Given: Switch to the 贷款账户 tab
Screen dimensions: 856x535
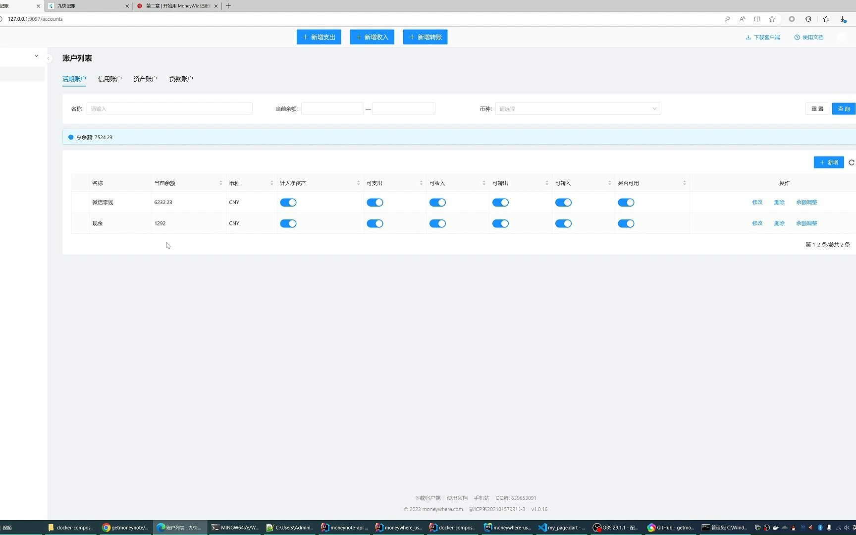Looking at the screenshot, I should tap(181, 79).
